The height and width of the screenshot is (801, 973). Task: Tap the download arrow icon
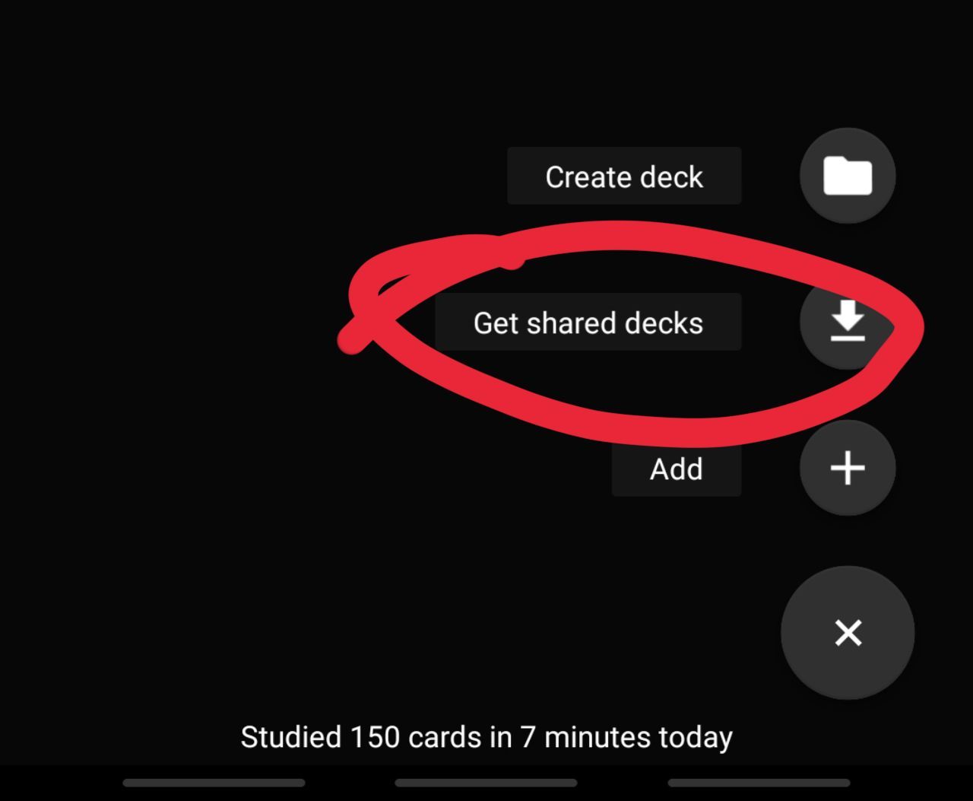[x=847, y=322]
